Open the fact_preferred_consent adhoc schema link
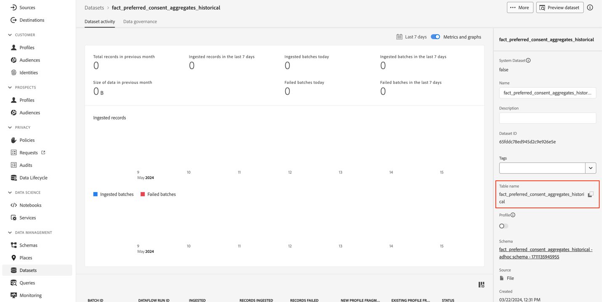 tap(546, 253)
